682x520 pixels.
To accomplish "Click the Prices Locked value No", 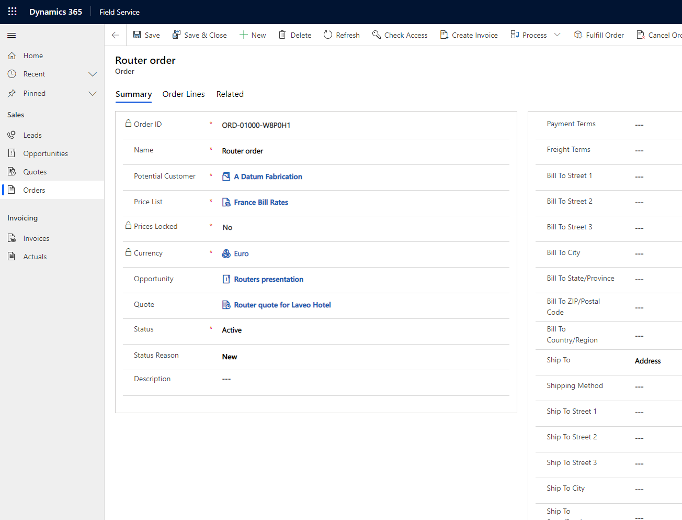I will coord(228,227).
